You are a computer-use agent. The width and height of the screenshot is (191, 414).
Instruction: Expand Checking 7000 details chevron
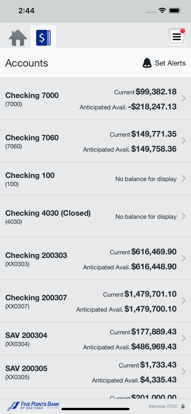tap(184, 99)
